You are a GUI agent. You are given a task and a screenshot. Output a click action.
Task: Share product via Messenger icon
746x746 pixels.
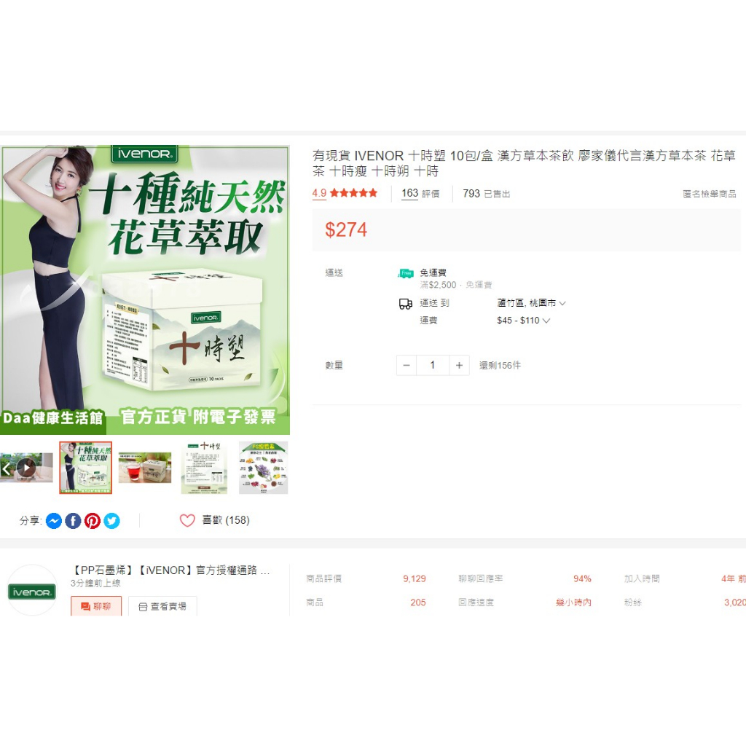[54, 521]
